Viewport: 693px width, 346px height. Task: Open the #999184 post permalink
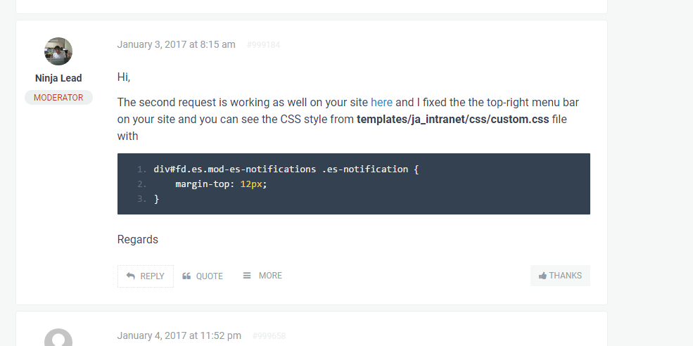coord(263,45)
